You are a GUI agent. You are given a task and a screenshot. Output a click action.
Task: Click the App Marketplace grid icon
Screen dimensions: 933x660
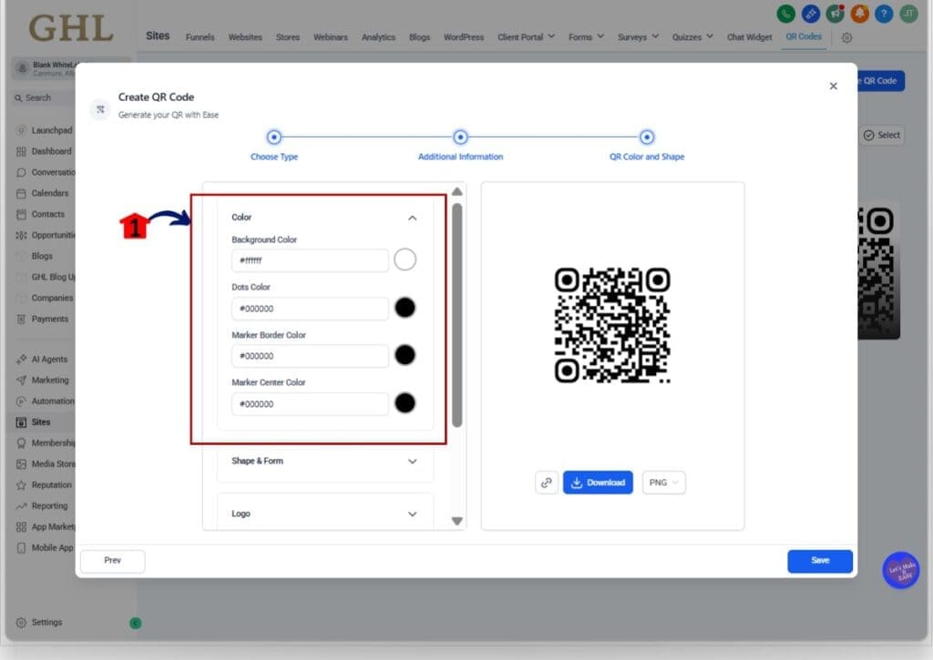(22, 527)
